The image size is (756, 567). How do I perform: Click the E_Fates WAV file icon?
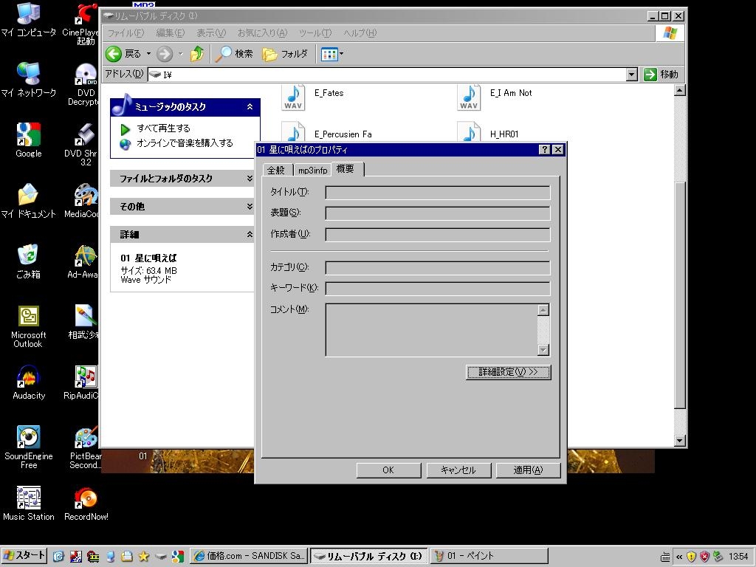[293, 97]
